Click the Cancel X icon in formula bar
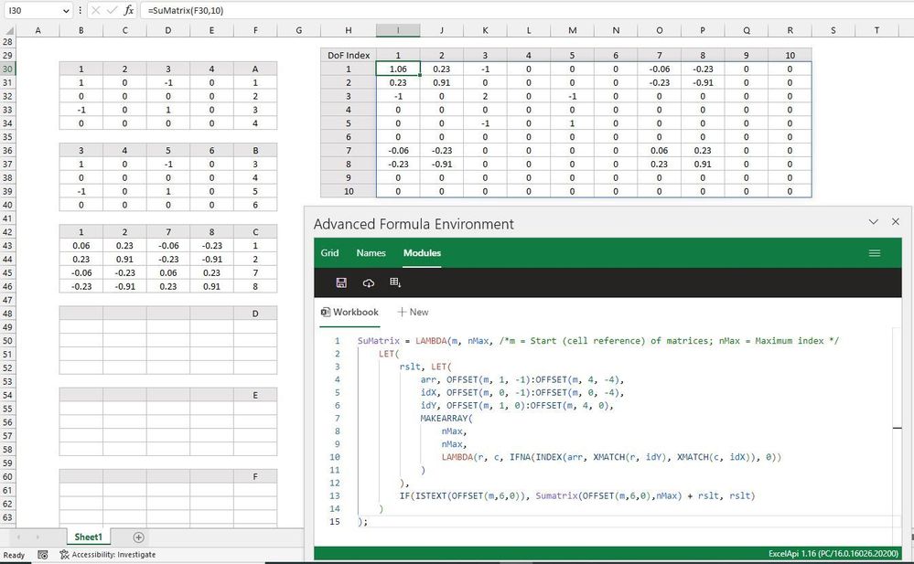The height and width of the screenshot is (564, 914). pyautogui.click(x=95, y=10)
